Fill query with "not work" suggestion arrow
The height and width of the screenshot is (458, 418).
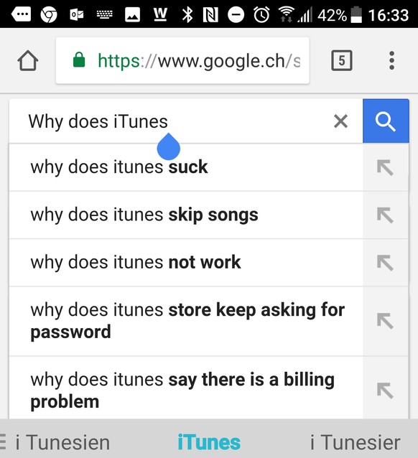tap(385, 263)
